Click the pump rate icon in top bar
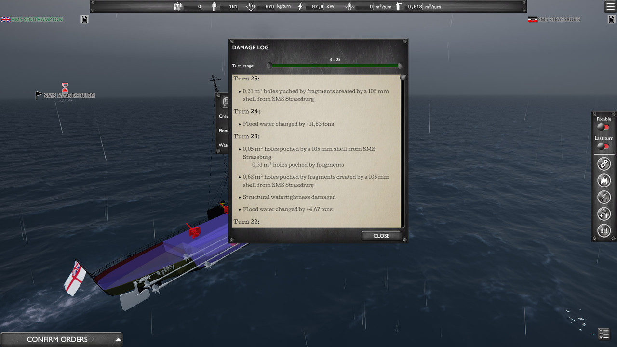 pyautogui.click(x=350, y=7)
